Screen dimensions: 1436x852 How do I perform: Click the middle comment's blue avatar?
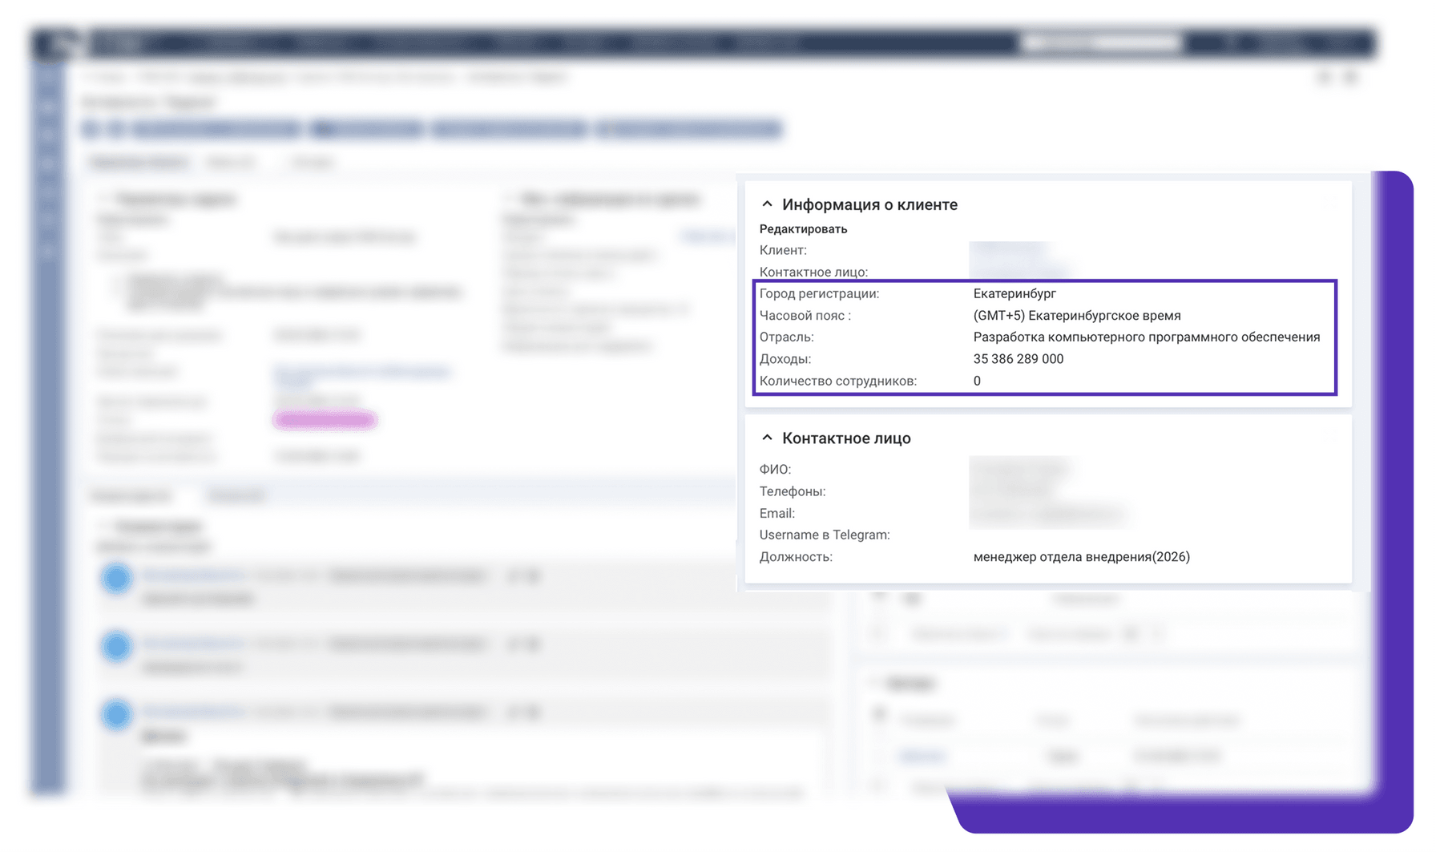(x=116, y=646)
